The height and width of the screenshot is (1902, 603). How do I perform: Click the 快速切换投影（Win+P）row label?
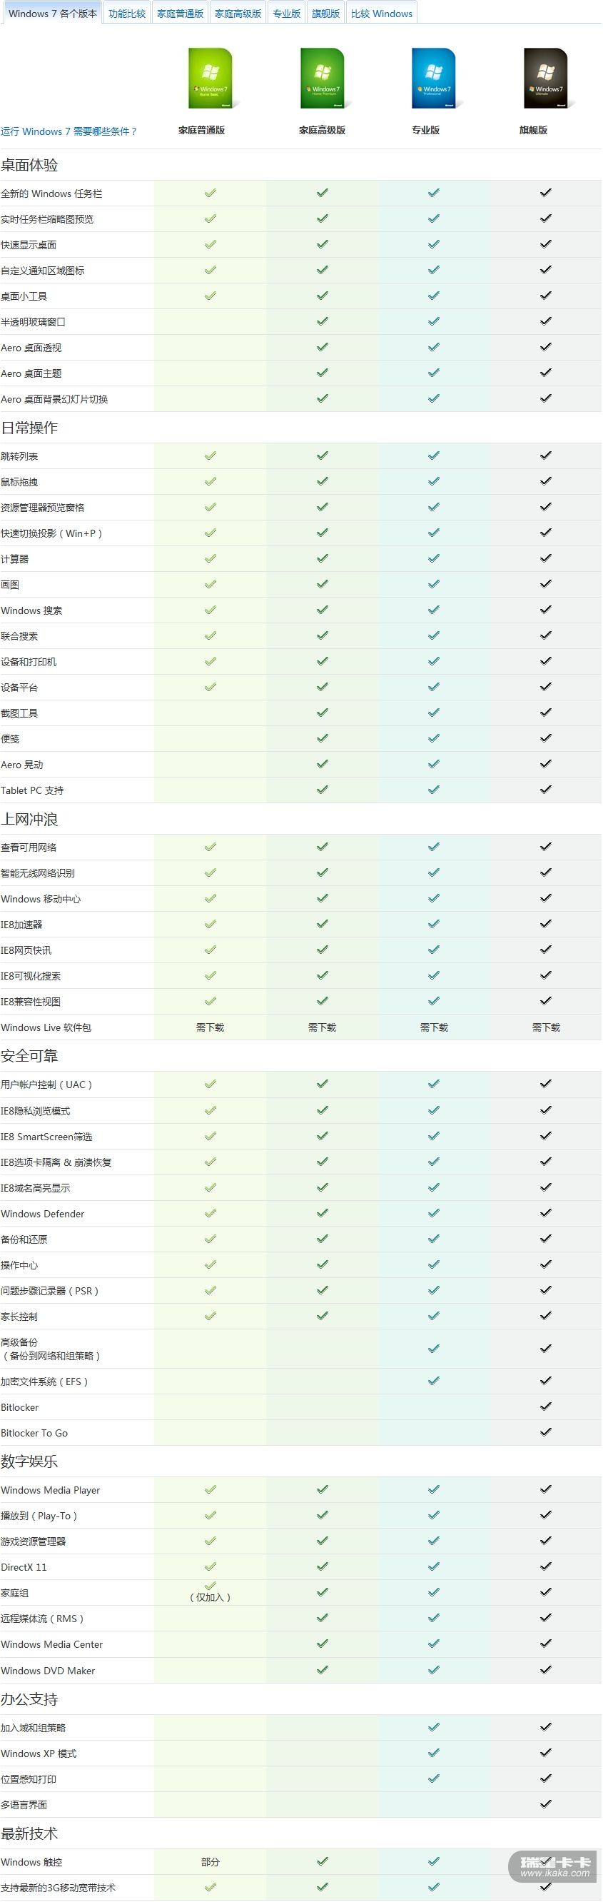point(51,533)
